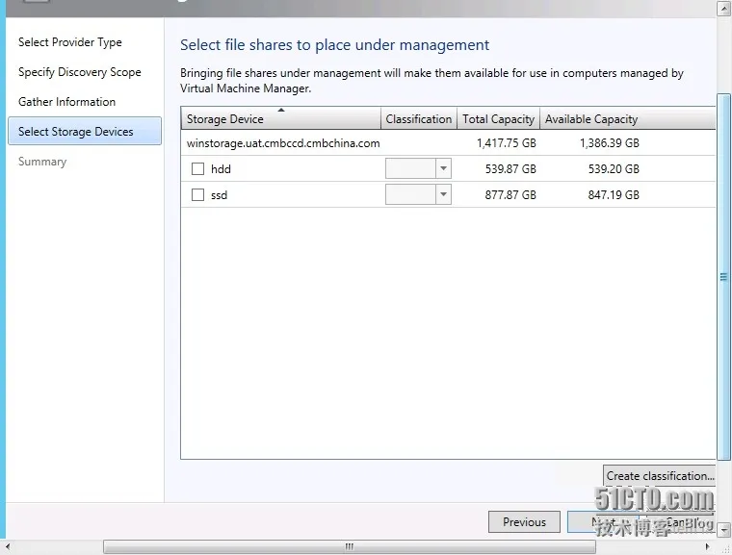This screenshot has height=555, width=732.
Task: Click the Previous button
Action: tap(524, 522)
